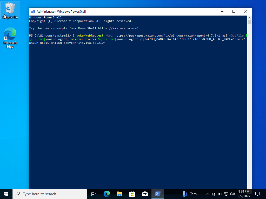
Task: Close the PowerShell window
Action: (246, 11)
